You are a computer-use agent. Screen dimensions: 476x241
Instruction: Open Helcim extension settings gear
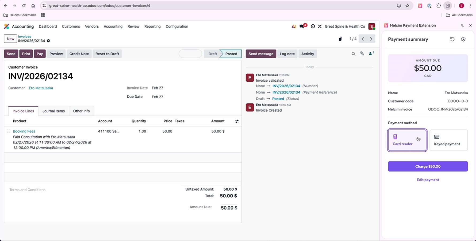[x=463, y=39]
